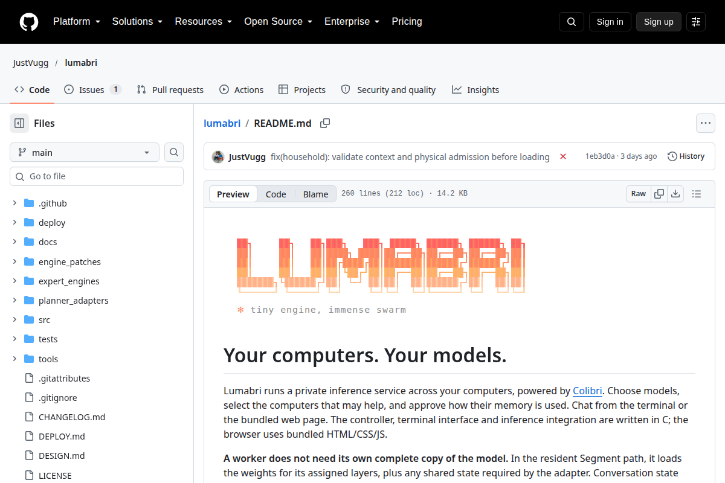Click the deploy folder icon
This screenshot has height=483, width=725.
pos(29,223)
